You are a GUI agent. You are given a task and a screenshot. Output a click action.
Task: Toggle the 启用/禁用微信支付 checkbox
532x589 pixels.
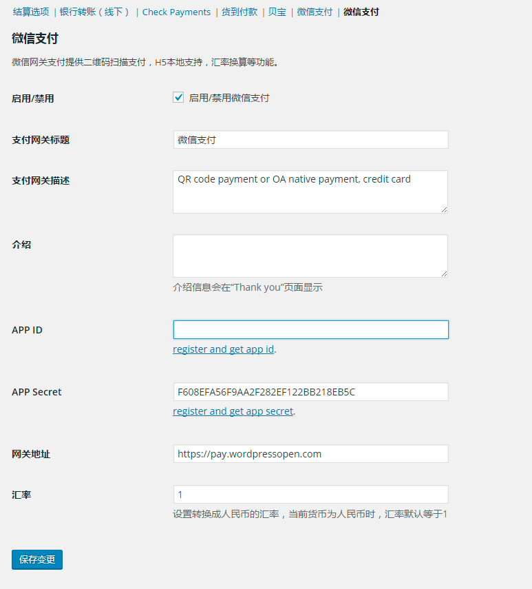click(178, 98)
